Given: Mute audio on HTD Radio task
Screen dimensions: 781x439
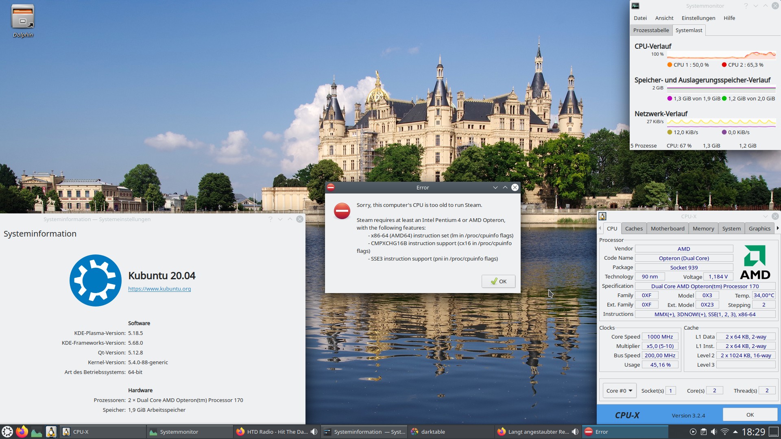Looking at the screenshot, I should tap(314, 432).
